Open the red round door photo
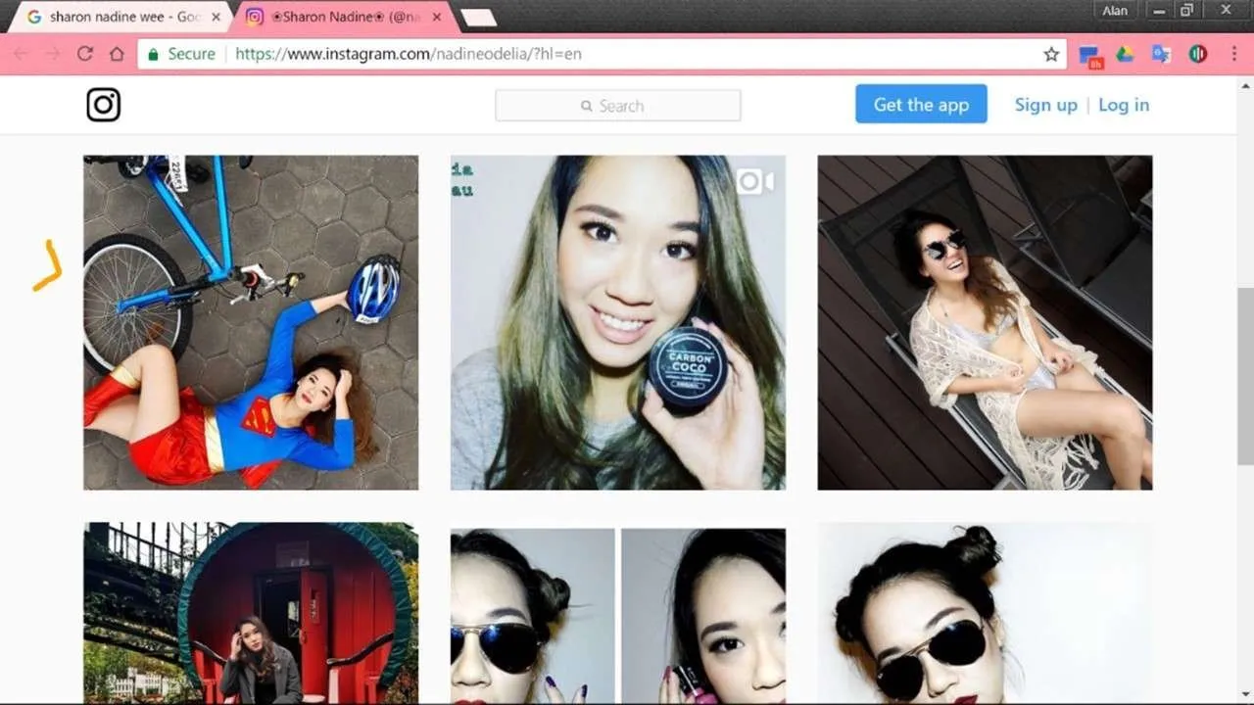The width and height of the screenshot is (1254, 705). (251, 613)
